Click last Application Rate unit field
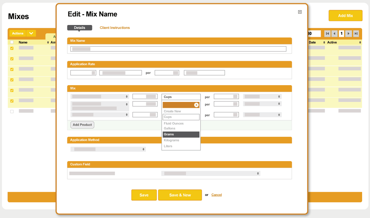The height and width of the screenshot is (218, 370). [204, 73]
